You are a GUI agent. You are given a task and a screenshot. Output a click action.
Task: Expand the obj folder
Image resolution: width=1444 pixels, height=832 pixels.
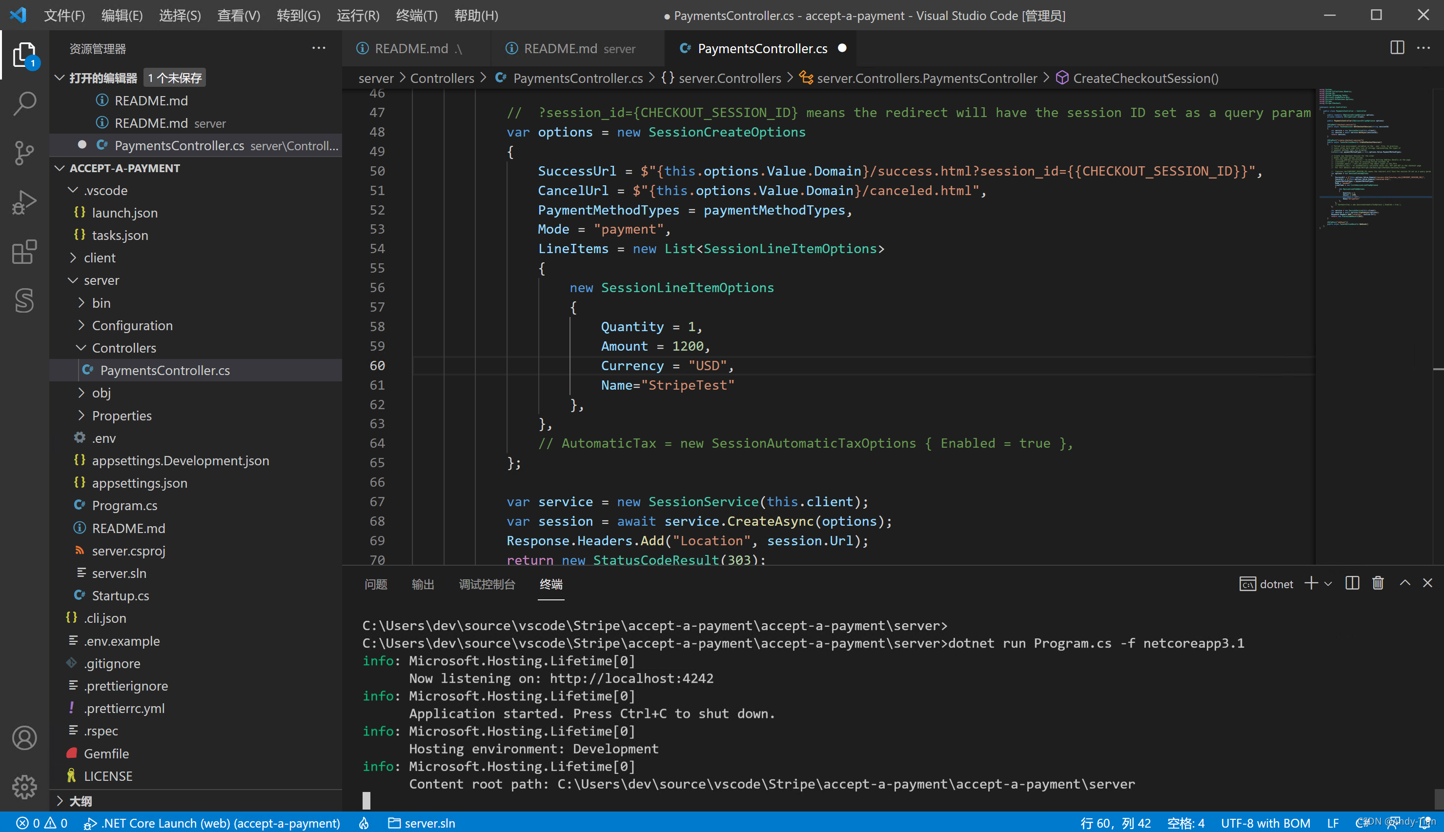tap(81, 393)
